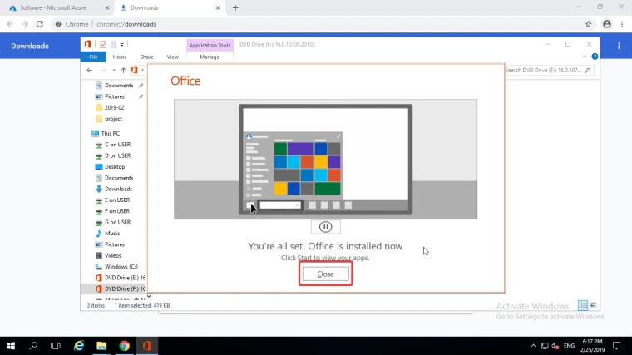This screenshot has width=632, height=355.
Task: Expand the Explorer ribbon chevron
Action: (585, 57)
